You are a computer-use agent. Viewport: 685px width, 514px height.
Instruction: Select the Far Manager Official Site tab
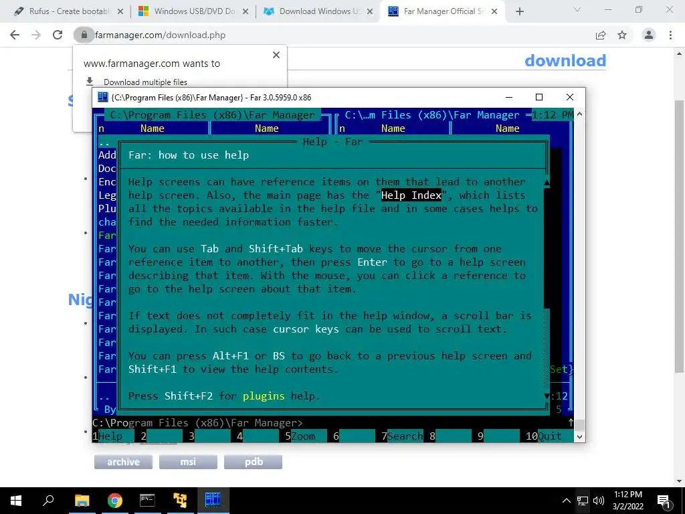pos(443,11)
